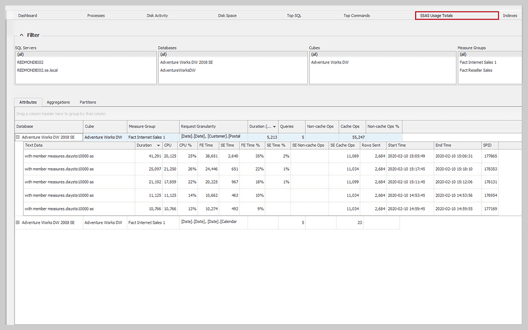Open the Partitions tab
This screenshot has height=330, width=528.
click(x=88, y=102)
